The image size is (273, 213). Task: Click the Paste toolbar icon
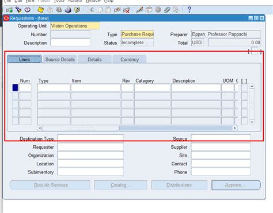tap(108, 10)
